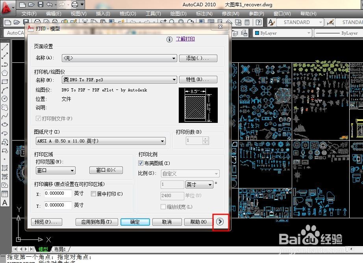Open the paper size dropdown ANSI A
Screen dimensions: 363x263
coord(101,141)
